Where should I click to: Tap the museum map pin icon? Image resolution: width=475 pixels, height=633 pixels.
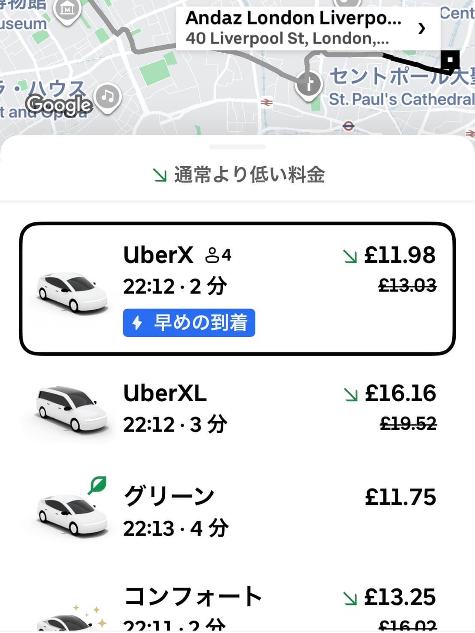67,10
